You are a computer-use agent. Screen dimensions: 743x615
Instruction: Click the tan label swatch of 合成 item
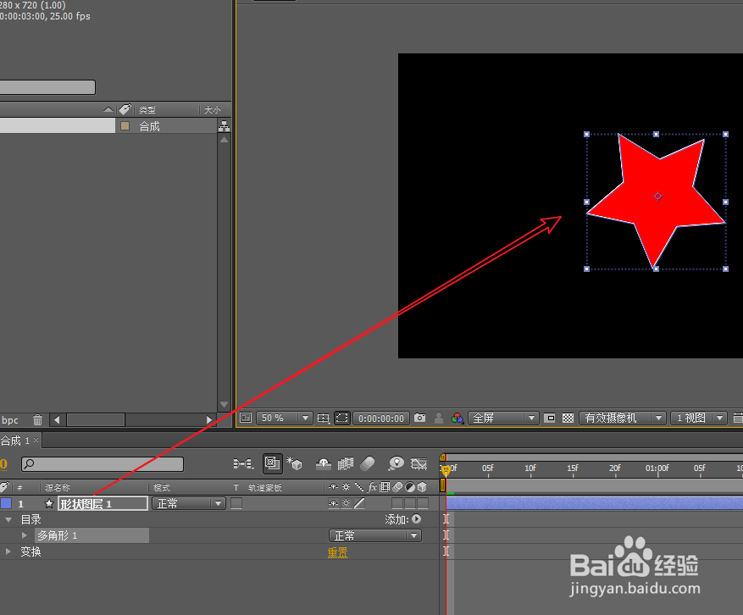125,125
